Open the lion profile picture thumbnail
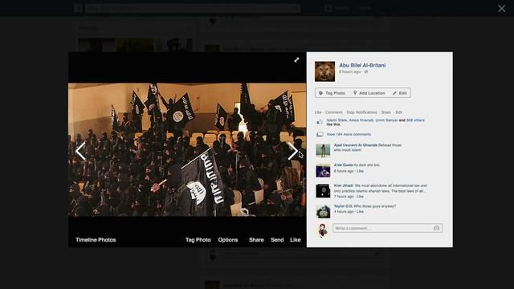Image resolution: width=514 pixels, height=289 pixels. (x=324, y=71)
